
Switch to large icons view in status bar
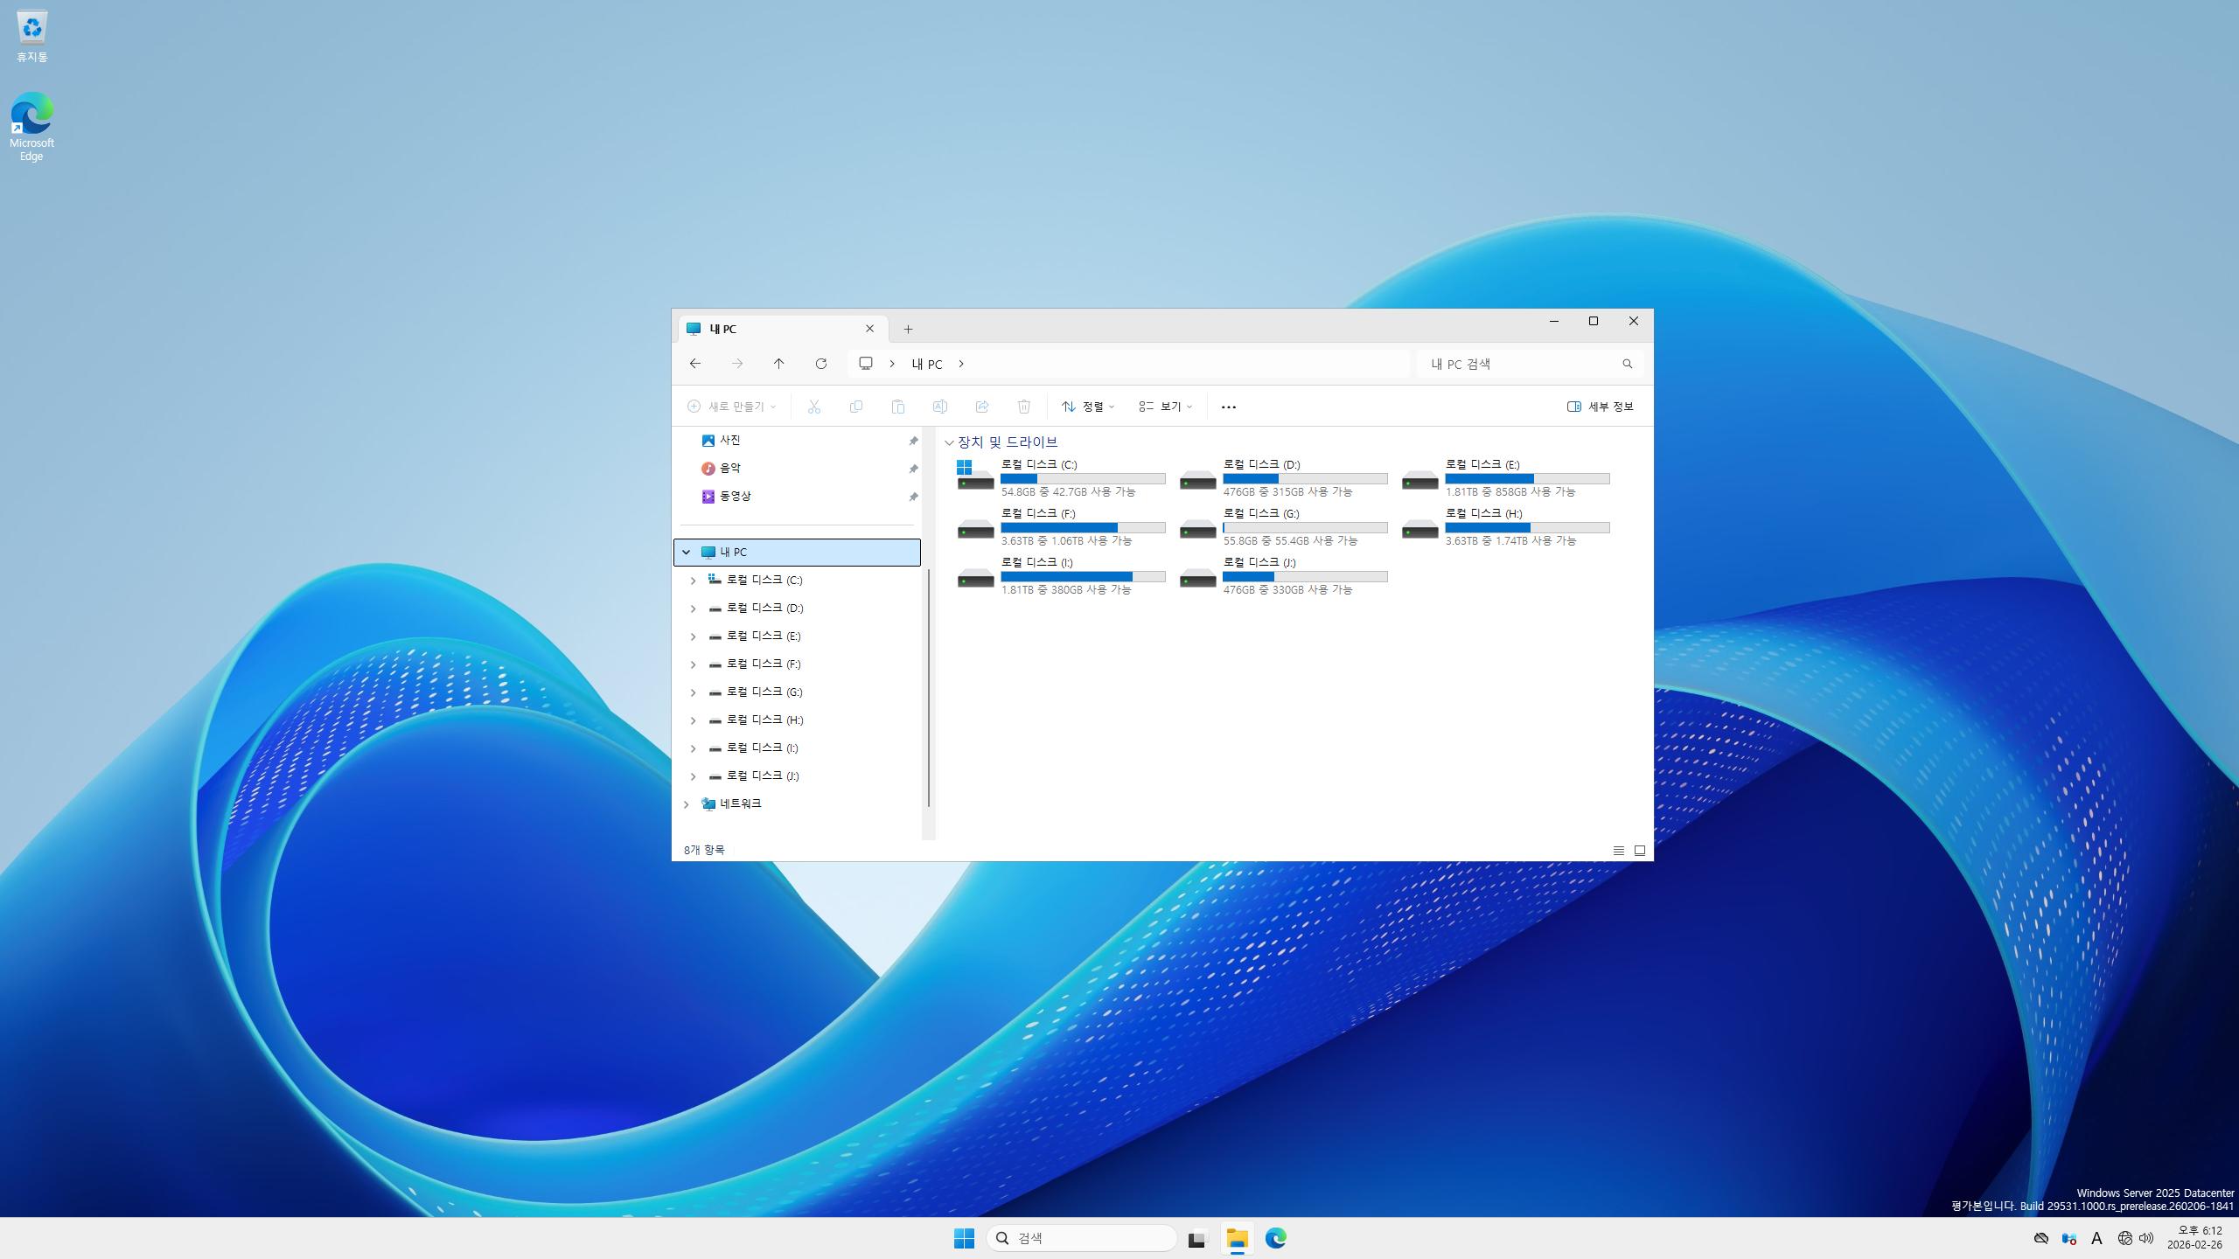[1640, 850]
